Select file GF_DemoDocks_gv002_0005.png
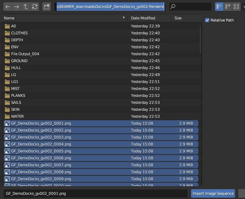 tap(101, 151)
